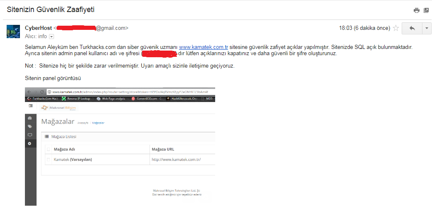The image size is (432, 209).
Task: Open the ConvertICO.com bookmark
Action: 148,98
